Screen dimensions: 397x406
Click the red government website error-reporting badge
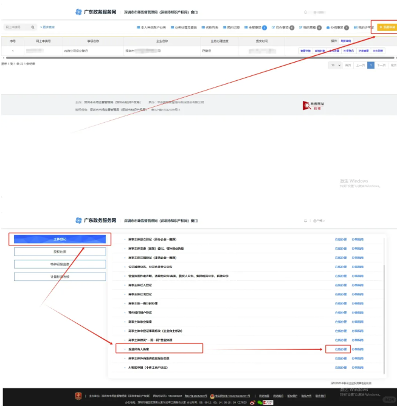tap(314, 106)
